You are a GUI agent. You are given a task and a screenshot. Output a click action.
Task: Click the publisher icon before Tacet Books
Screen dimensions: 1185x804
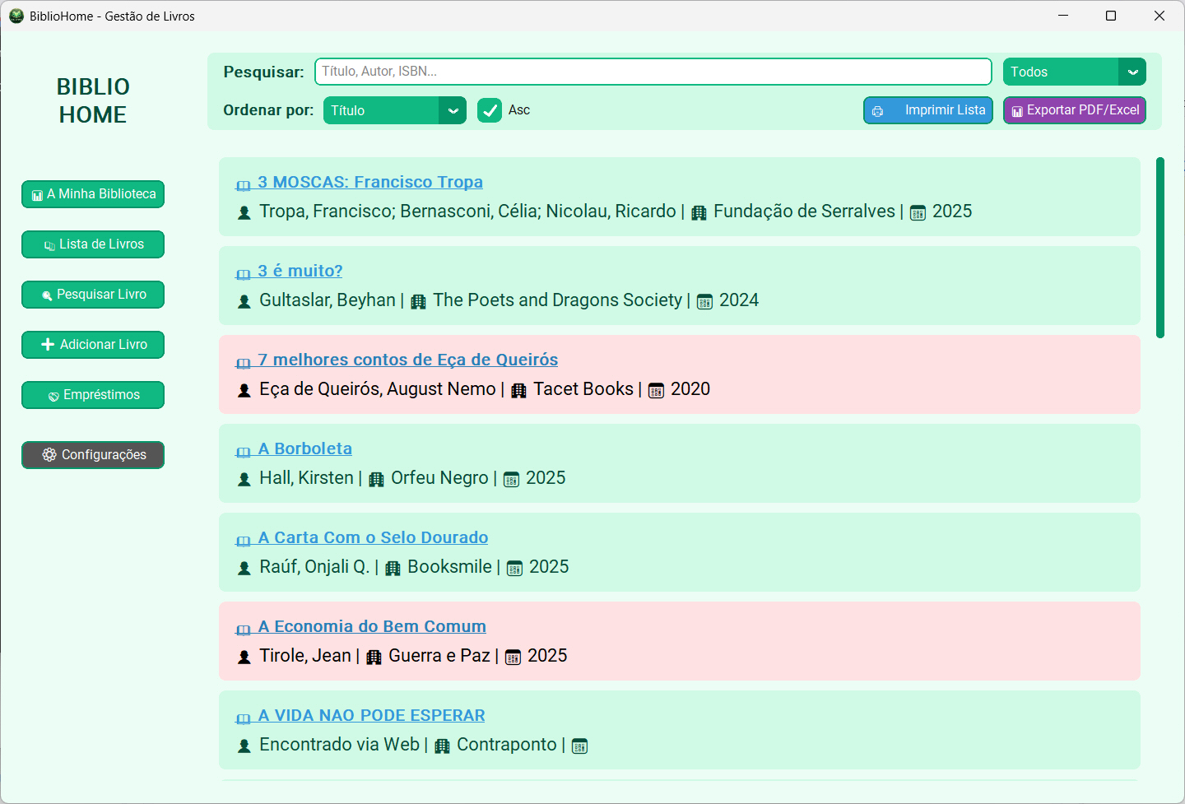(x=518, y=391)
